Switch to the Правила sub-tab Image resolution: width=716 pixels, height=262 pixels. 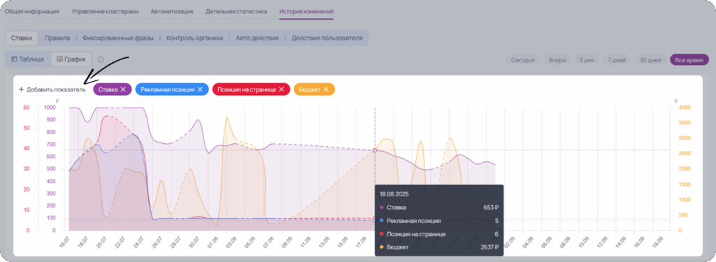57,38
